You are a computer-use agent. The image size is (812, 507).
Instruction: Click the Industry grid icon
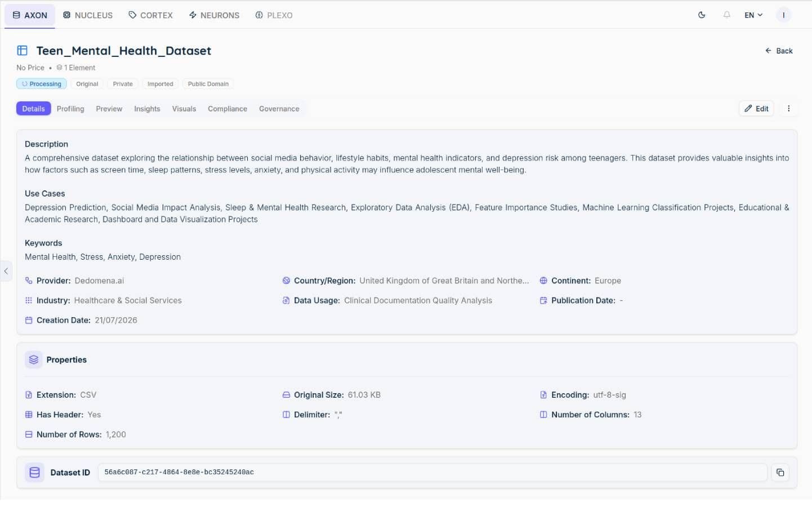[29, 300]
